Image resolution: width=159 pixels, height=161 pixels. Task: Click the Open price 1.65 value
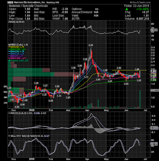[x=28, y=9]
